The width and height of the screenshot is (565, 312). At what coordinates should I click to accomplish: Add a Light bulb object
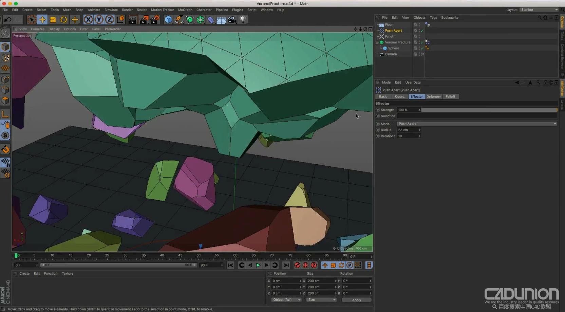243,20
